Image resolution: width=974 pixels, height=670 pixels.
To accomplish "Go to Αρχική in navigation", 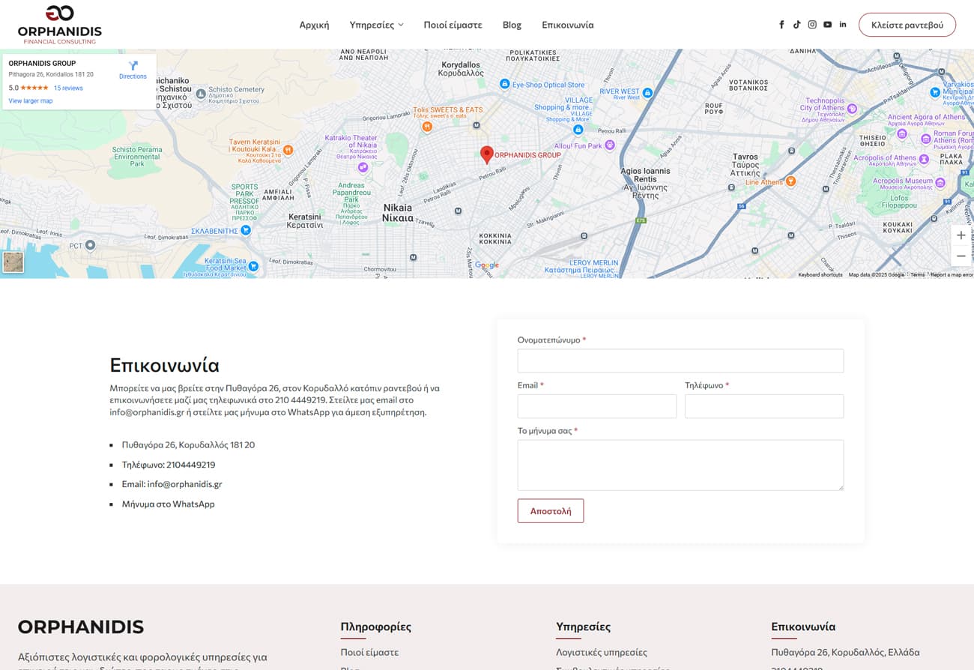I will point(314,25).
